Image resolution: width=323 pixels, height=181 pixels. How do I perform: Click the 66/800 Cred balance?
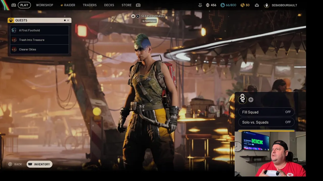[x=231, y=5]
